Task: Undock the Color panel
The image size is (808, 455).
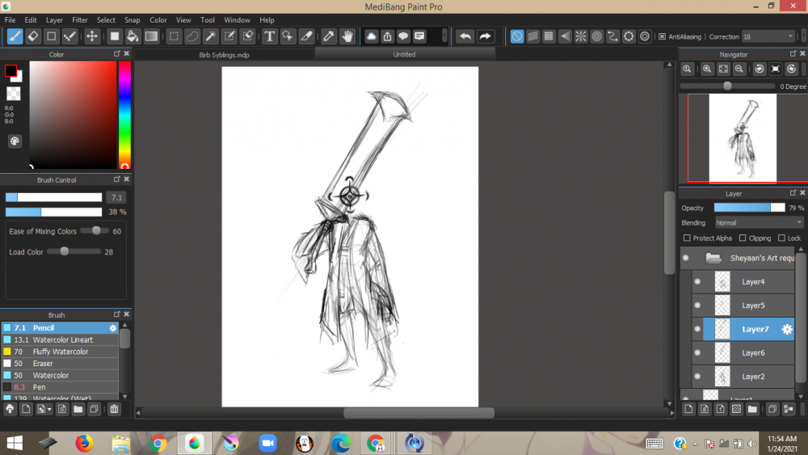Action: coord(117,53)
